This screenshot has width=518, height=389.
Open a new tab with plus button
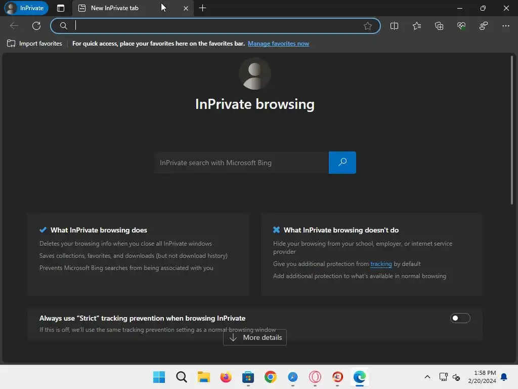coord(202,8)
